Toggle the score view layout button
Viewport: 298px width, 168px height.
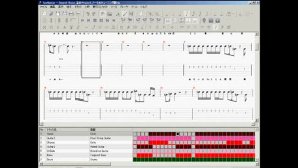coord(168,21)
